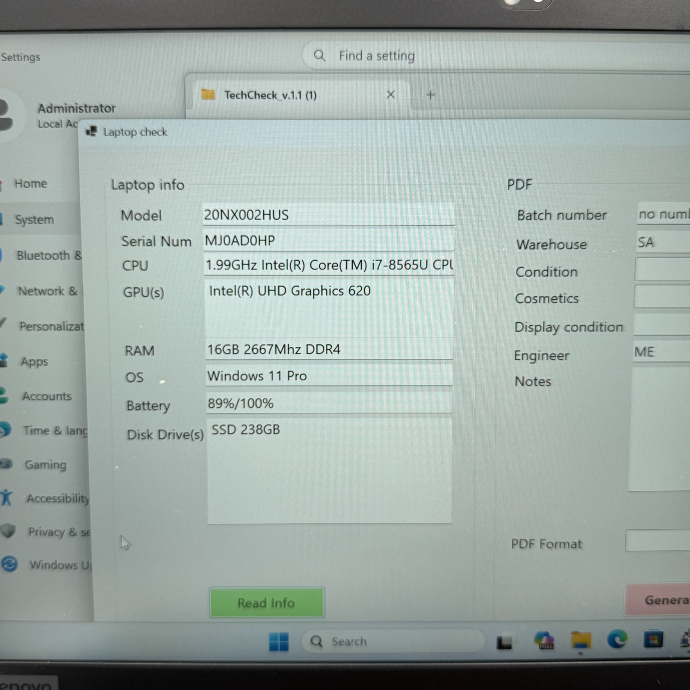
Task: Open Task View from the taskbar
Action: pyautogui.click(x=504, y=642)
